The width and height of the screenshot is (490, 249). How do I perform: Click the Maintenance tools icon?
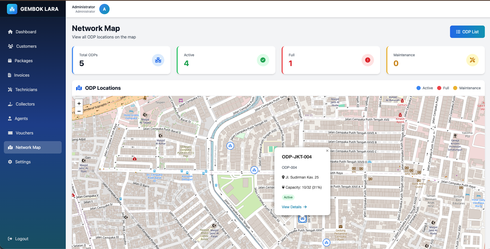[472, 60]
